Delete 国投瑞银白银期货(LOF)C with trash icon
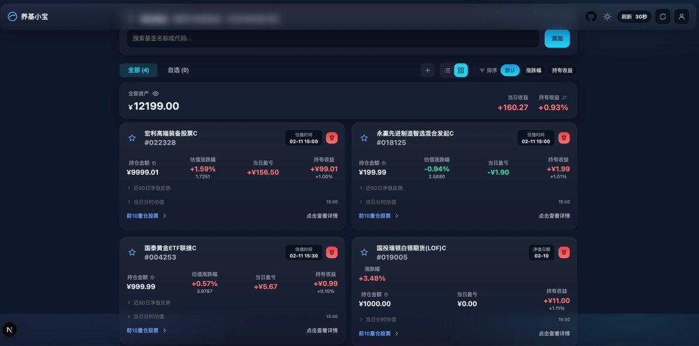The height and width of the screenshot is (346, 699). coord(564,252)
